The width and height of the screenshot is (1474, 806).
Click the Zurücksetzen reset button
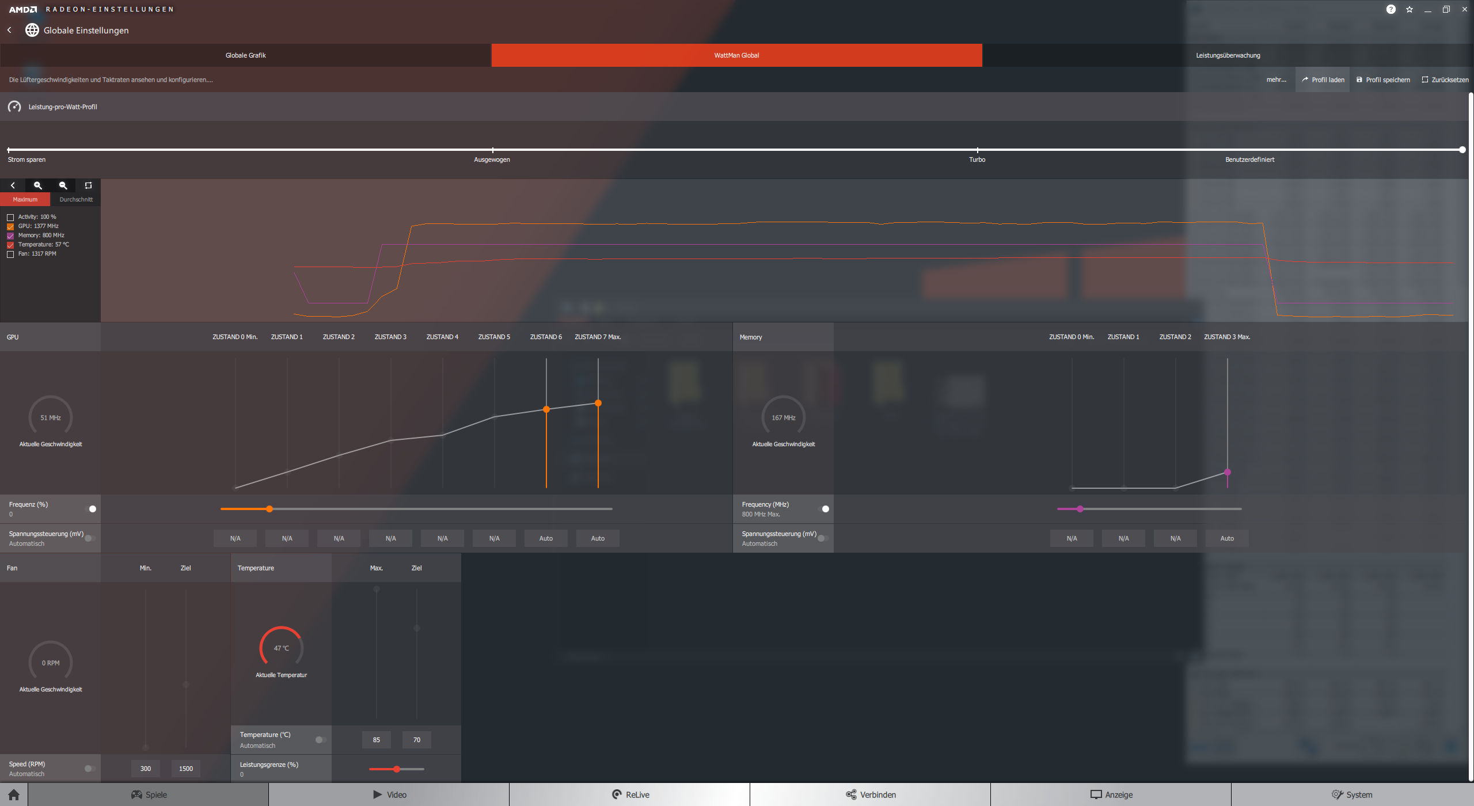[x=1445, y=80]
